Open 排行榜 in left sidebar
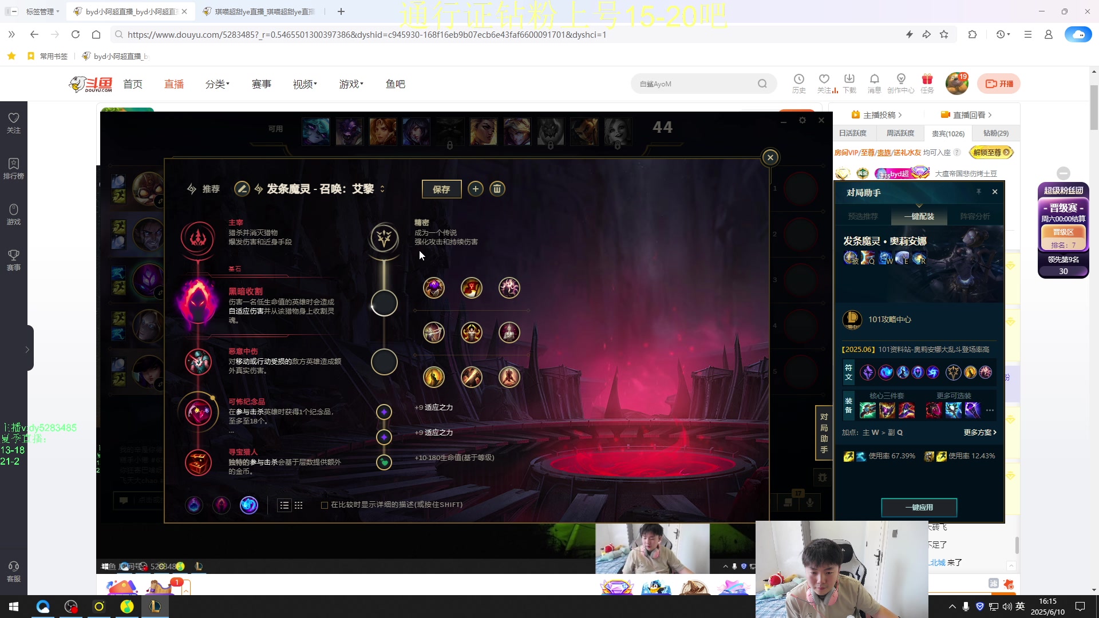 tap(14, 169)
